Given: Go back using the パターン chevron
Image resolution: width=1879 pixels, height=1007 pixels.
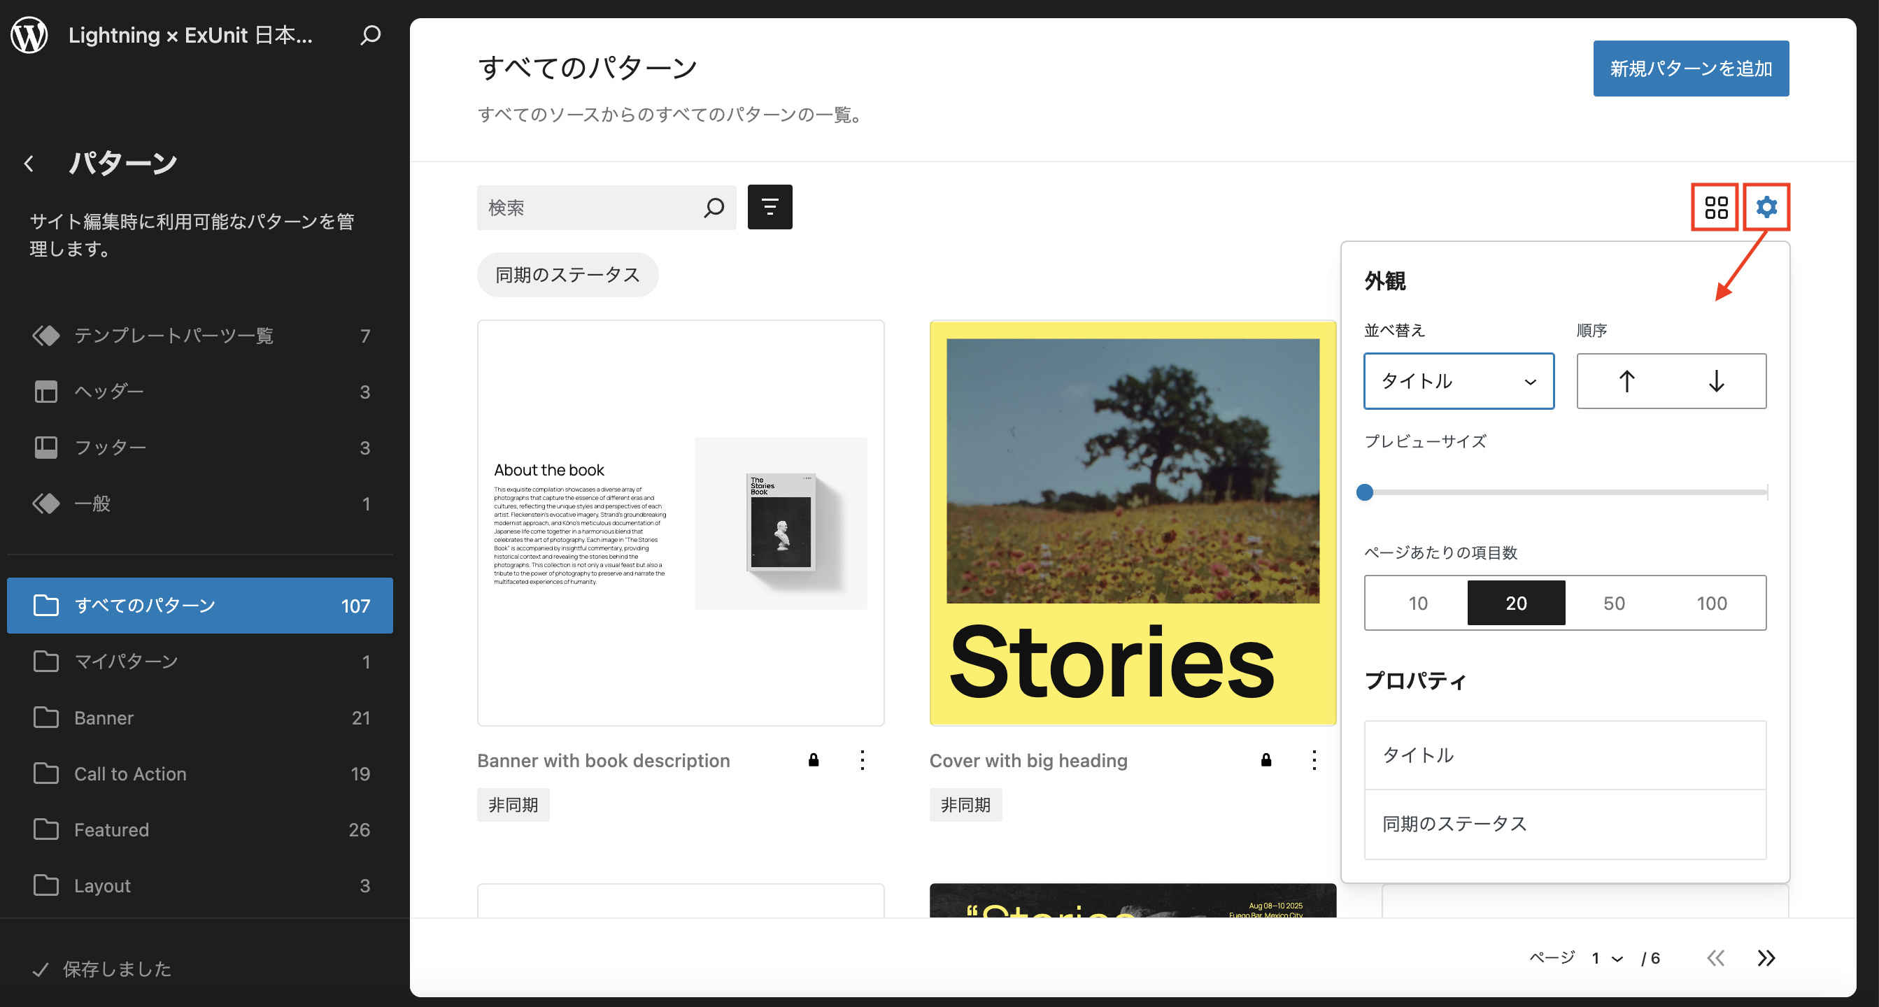Looking at the screenshot, I should click(29, 164).
